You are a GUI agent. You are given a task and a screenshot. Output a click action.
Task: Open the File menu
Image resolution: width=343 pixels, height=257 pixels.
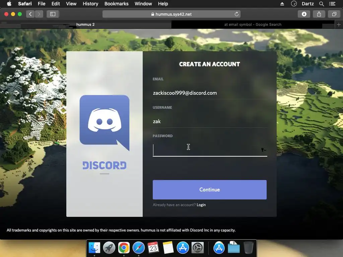41,4
